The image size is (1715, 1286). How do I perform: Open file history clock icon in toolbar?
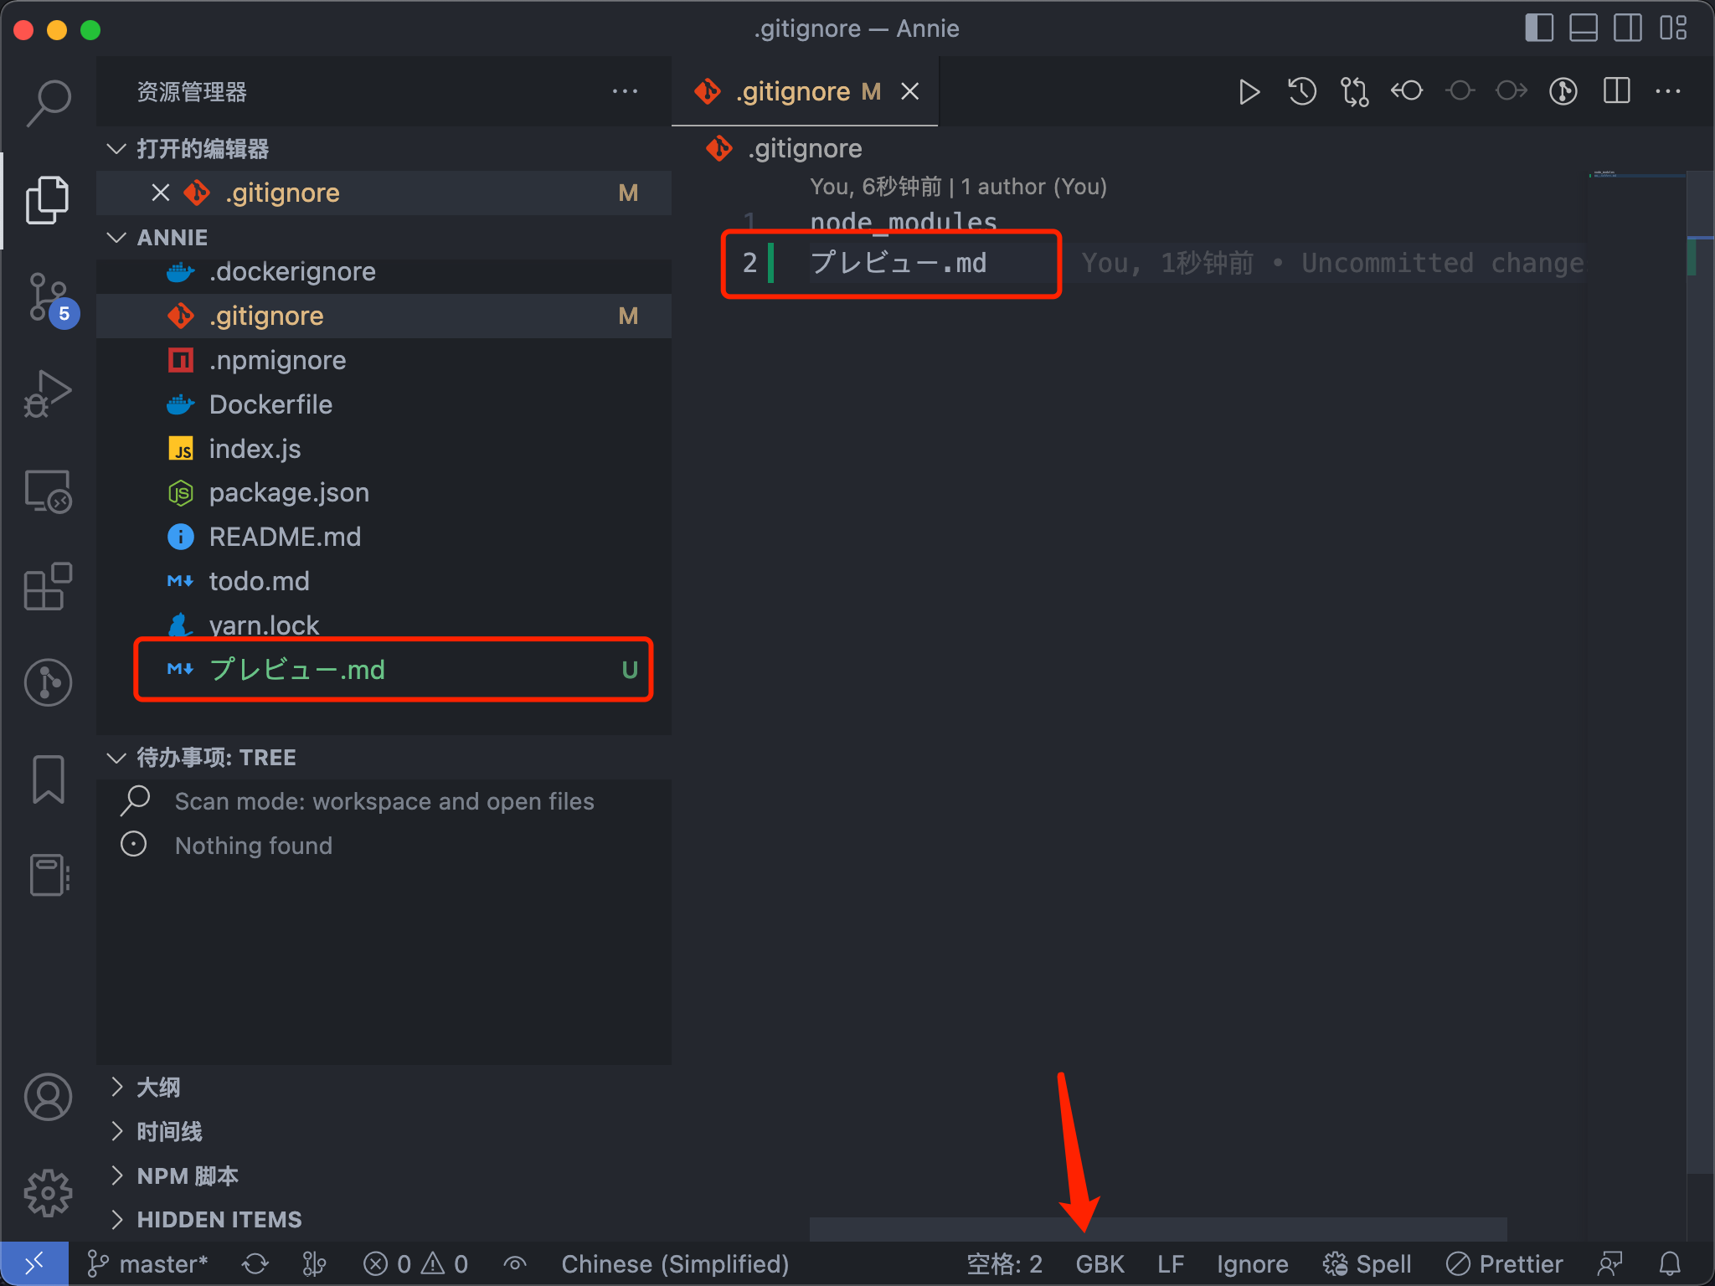click(x=1301, y=91)
